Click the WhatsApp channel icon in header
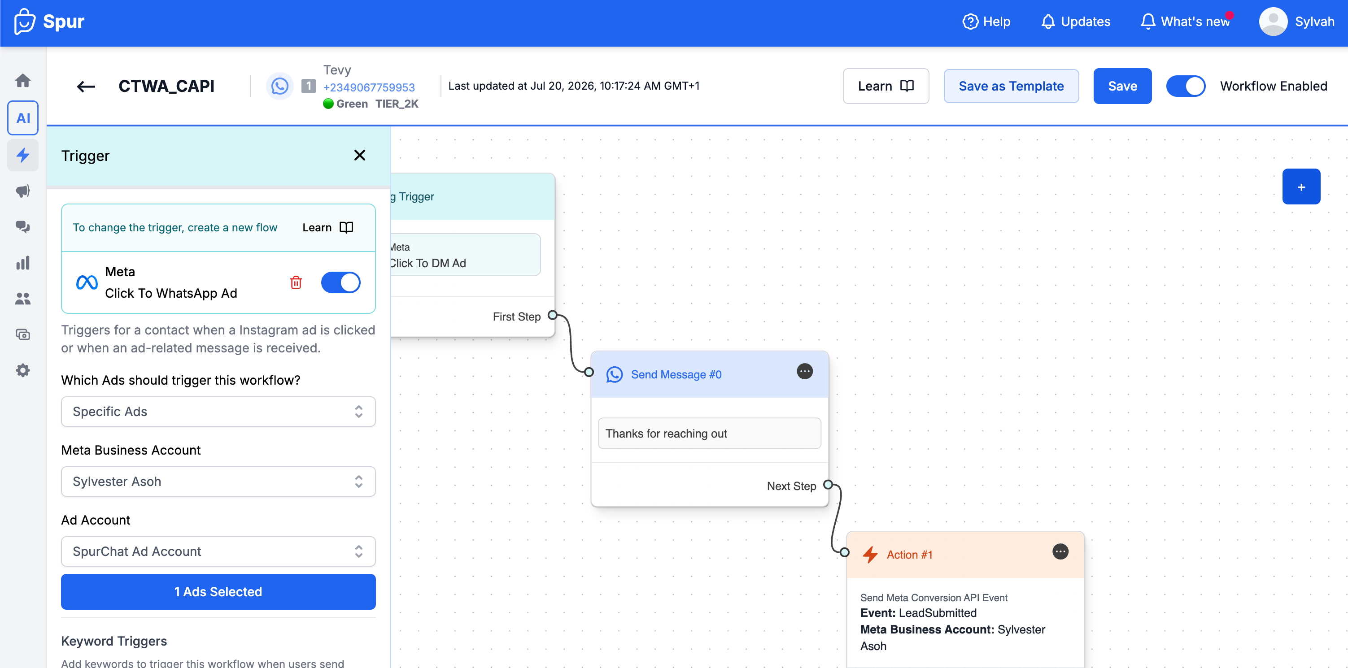This screenshot has height=668, width=1348. pyautogui.click(x=279, y=87)
